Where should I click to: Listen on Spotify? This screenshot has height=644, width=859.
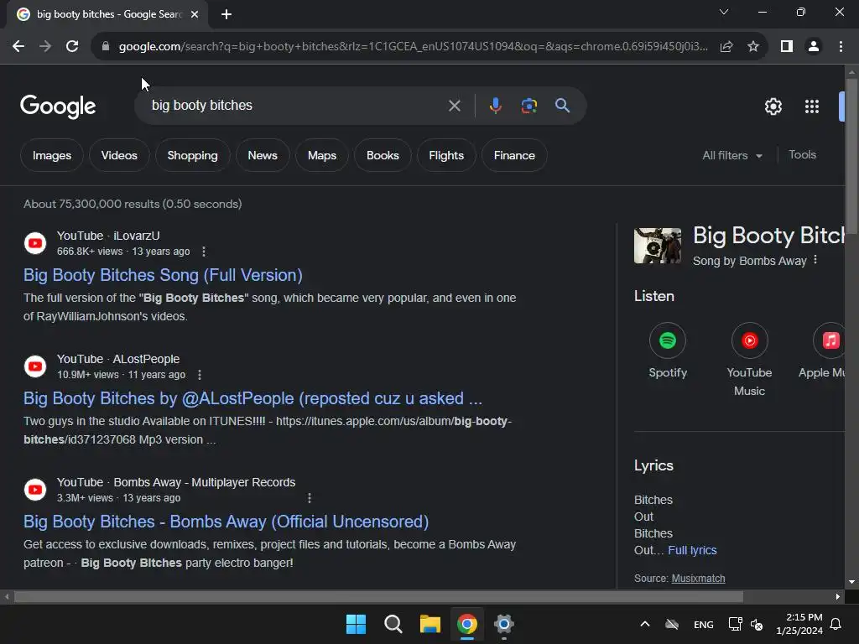667,351
